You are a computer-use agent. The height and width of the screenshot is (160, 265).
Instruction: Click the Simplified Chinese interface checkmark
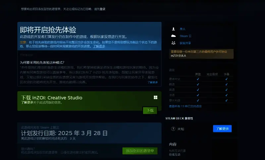click(198, 79)
